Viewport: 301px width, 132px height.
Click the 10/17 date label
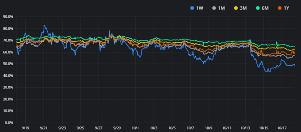pyautogui.click(x=282, y=128)
